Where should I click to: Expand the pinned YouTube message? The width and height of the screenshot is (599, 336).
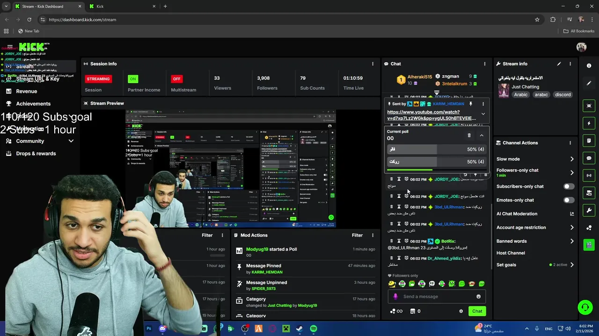tap(483, 114)
